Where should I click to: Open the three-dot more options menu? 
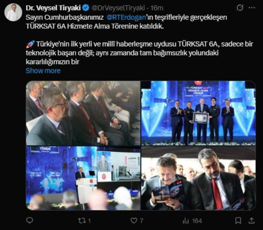click(252, 8)
